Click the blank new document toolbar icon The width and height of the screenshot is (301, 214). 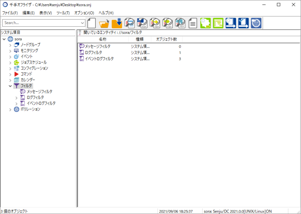coord(92,23)
